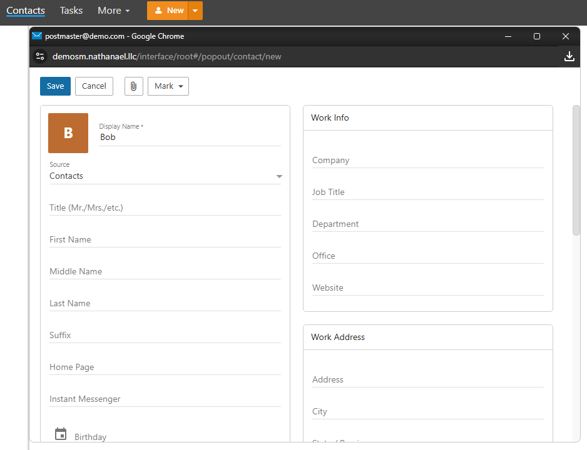
Task: Click into the Company field
Action: tap(427, 161)
